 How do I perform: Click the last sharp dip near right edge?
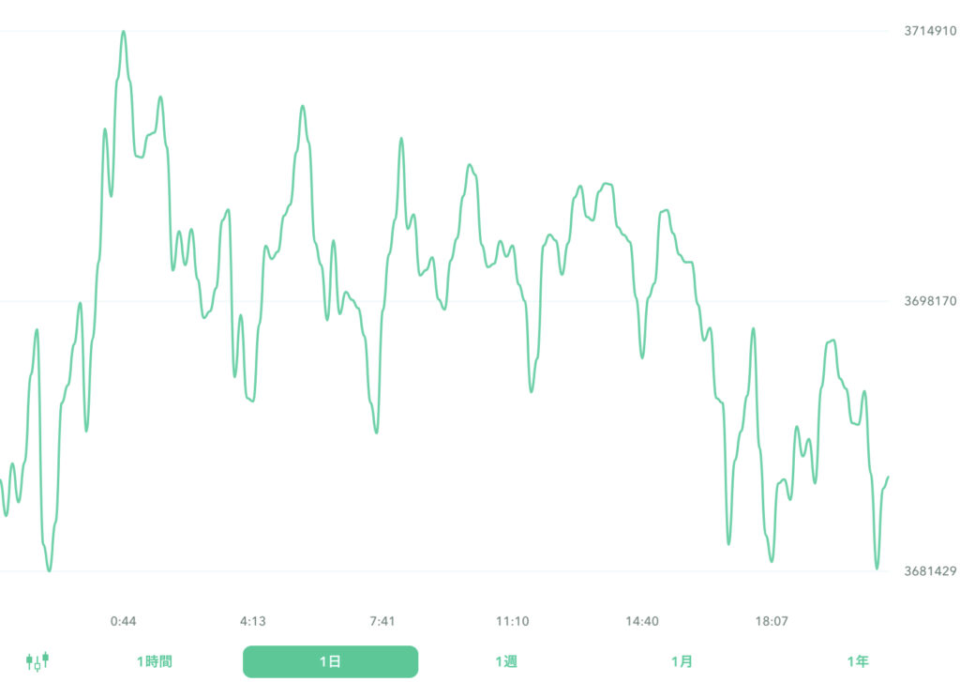877,568
